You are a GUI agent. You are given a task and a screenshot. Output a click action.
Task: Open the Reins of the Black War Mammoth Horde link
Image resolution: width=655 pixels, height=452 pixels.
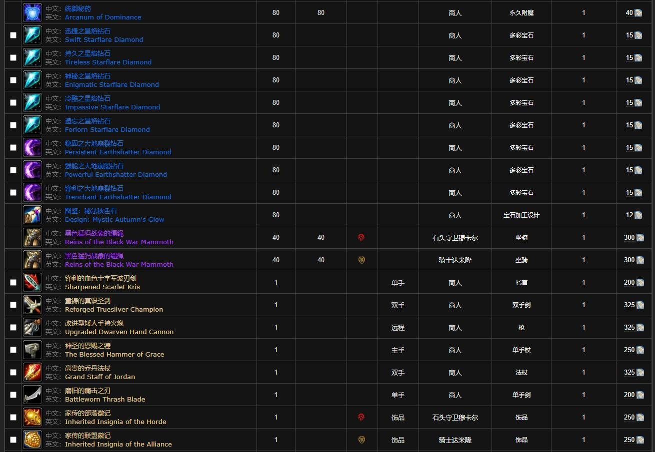pyautogui.click(x=119, y=242)
